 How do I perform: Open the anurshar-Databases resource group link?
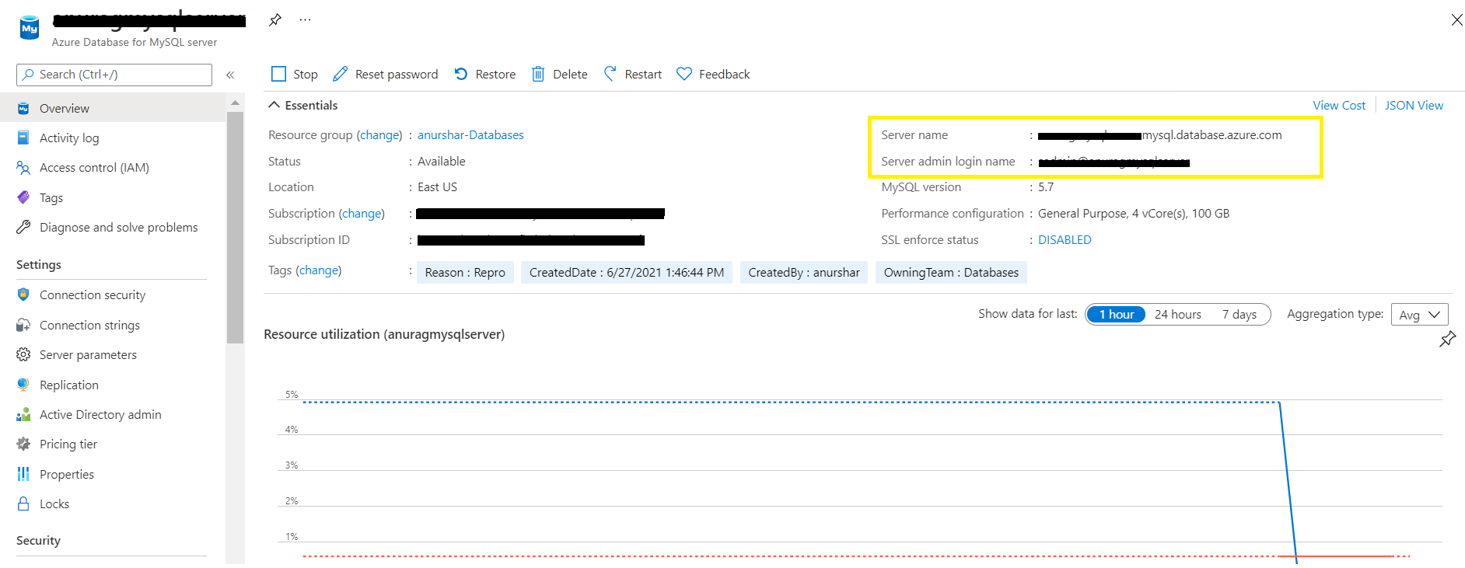click(x=470, y=134)
